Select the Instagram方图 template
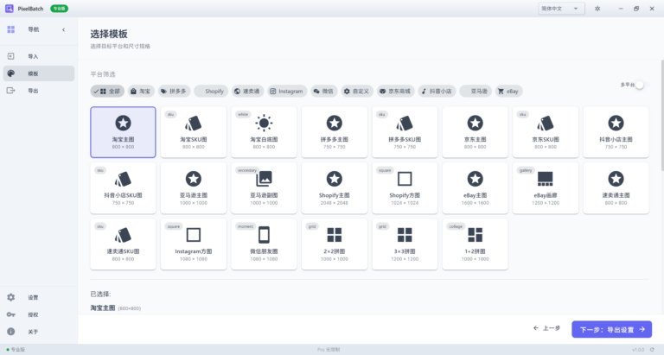The height and width of the screenshot is (355, 664). tap(194, 244)
